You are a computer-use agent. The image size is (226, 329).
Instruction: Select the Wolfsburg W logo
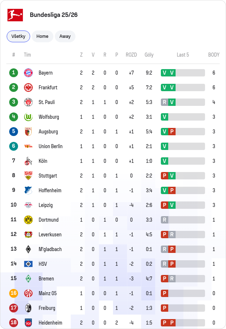click(28, 117)
